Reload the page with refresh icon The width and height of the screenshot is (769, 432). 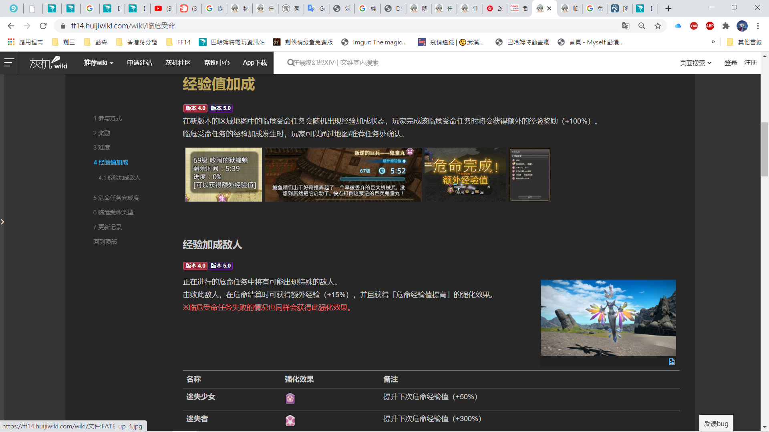click(43, 26)
